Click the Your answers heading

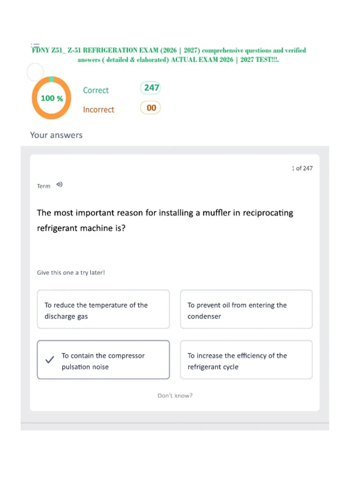[x=56, y=135]
